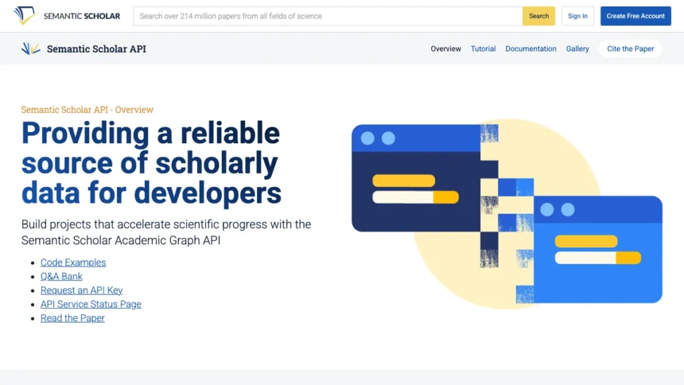
Task: Open the Sign In page
Action: (578, 16)
